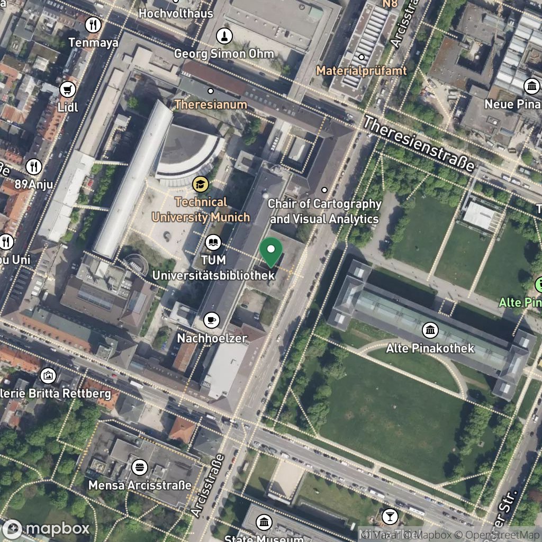This screenshot has height=542, width=542.
Task: Open the TUM Universitätsbibliothek book icon
Action: [x=213, y=242]
